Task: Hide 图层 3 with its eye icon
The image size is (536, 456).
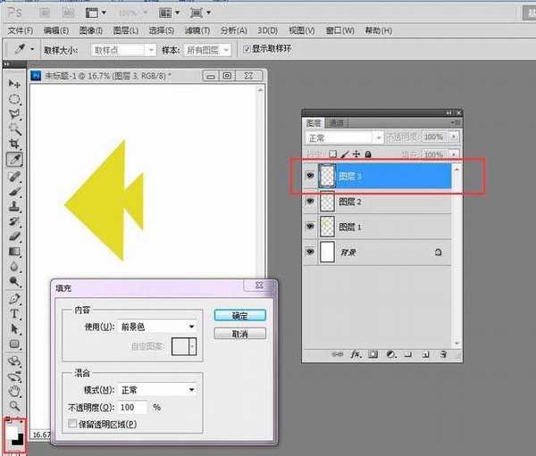Action: tap(310, 177)
